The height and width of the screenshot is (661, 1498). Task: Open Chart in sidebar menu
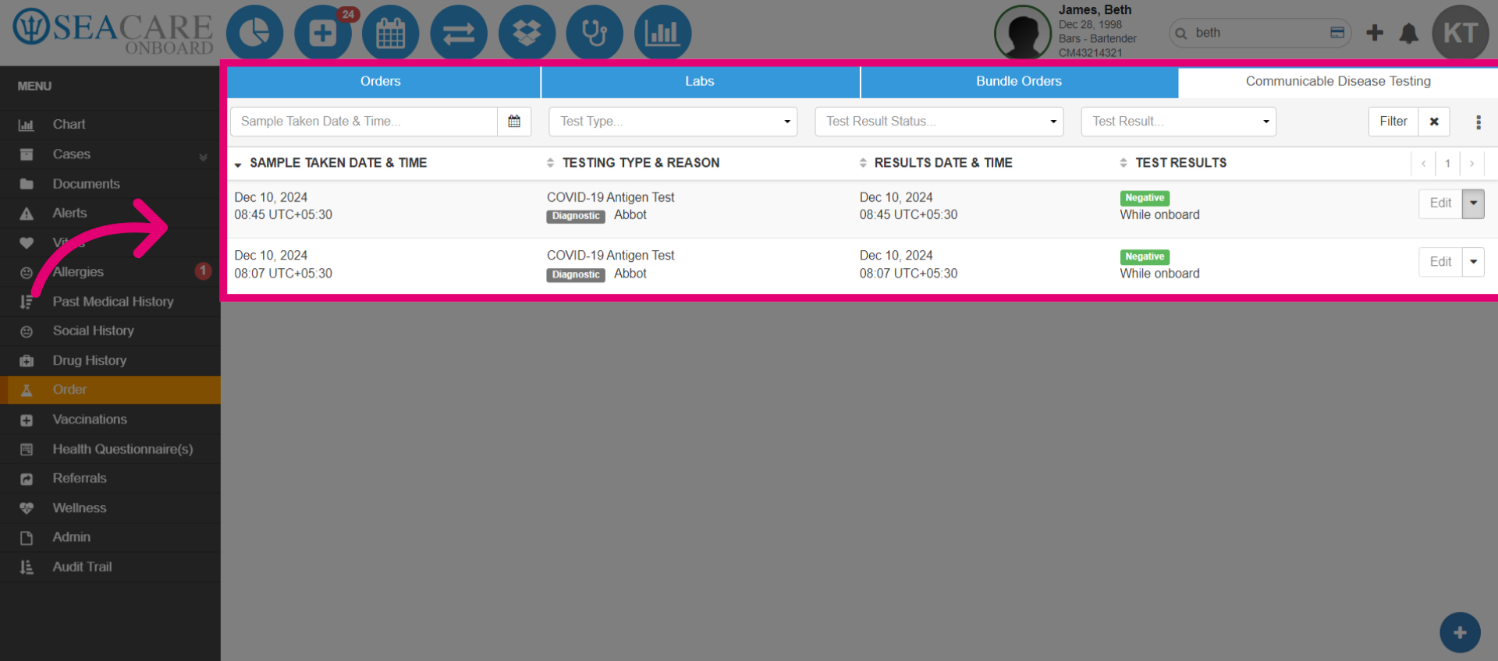tap(110, 125)
